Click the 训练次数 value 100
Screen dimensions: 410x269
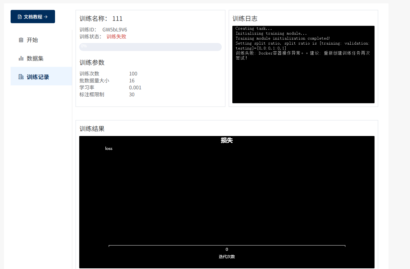tap(133, 74)
